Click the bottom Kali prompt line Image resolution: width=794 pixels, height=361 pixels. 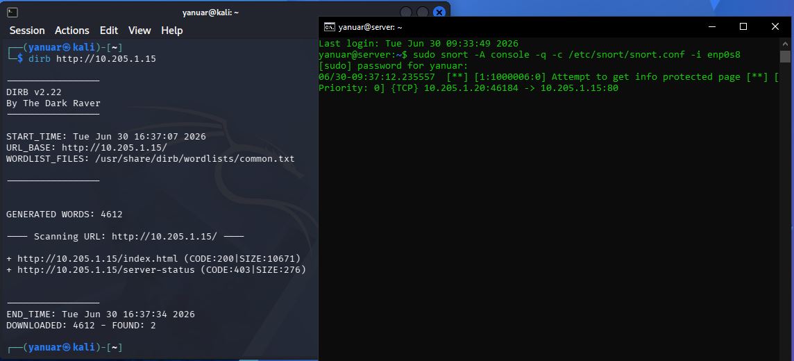pos(65,347)
